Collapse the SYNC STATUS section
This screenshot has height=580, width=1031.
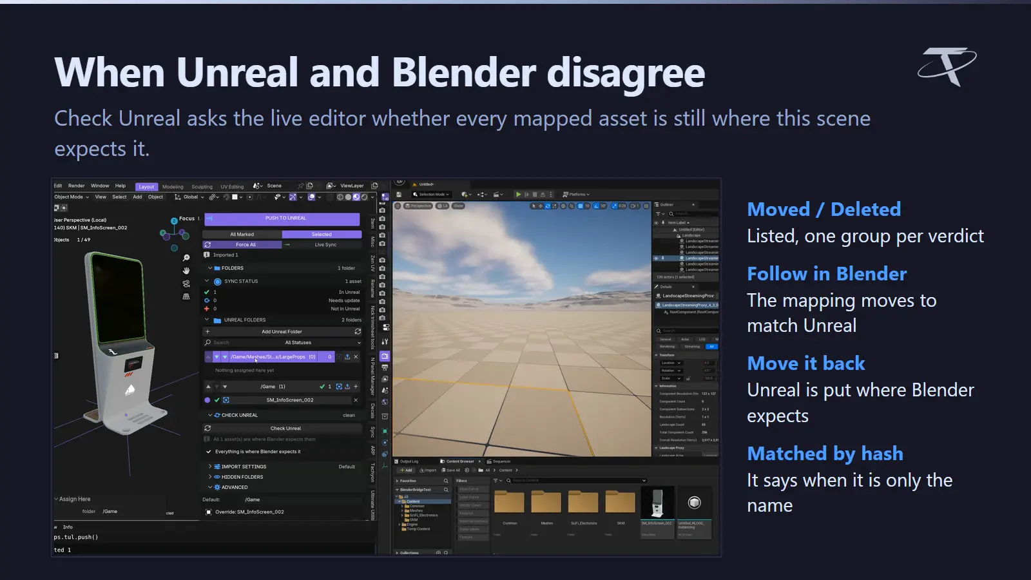[x=207, y=282]
